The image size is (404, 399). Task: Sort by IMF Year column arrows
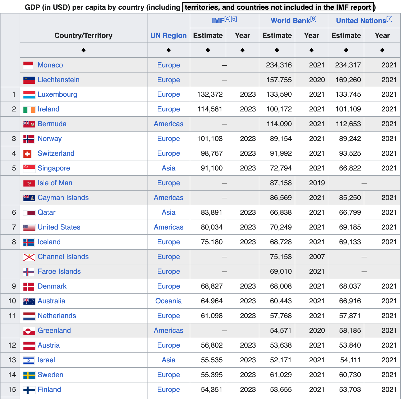pos(243,50)
